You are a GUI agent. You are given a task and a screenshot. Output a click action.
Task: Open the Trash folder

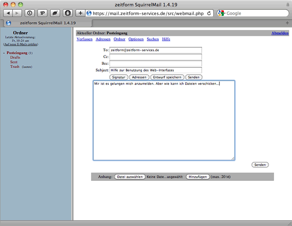[15, 67]
